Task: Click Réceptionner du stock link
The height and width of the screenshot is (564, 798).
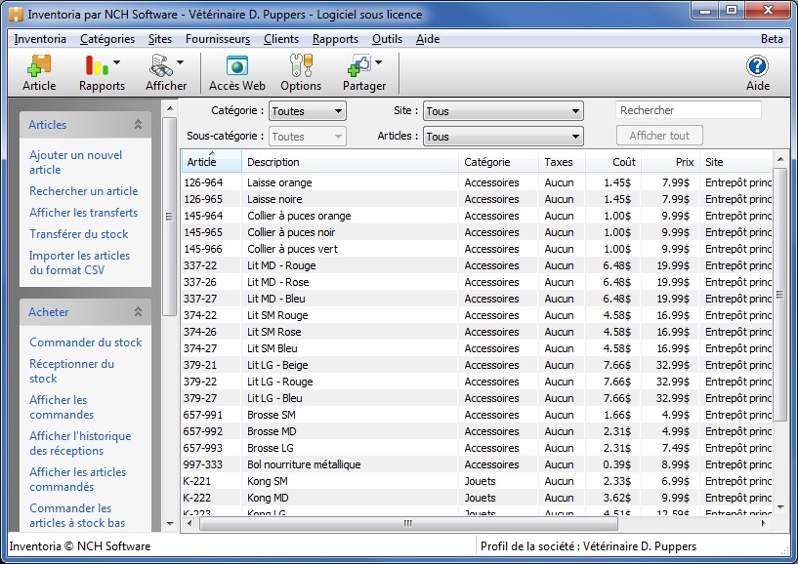Action: pos(71,371)
